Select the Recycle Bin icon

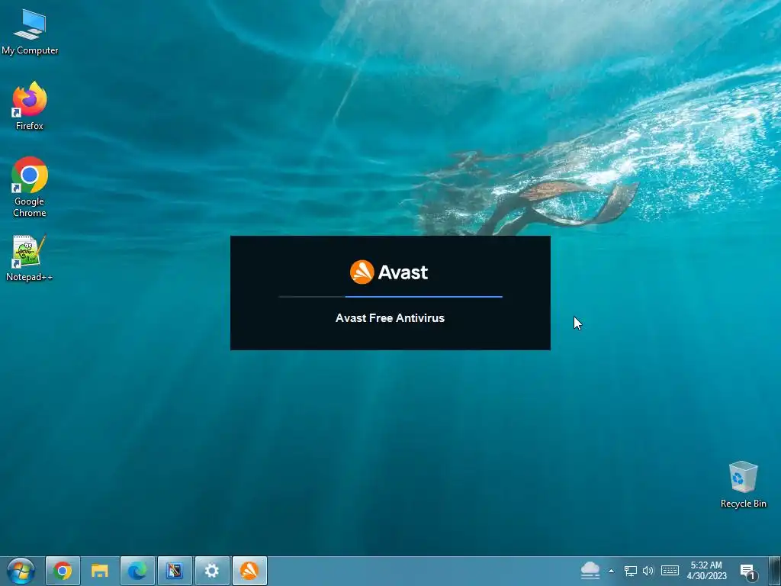743,485
